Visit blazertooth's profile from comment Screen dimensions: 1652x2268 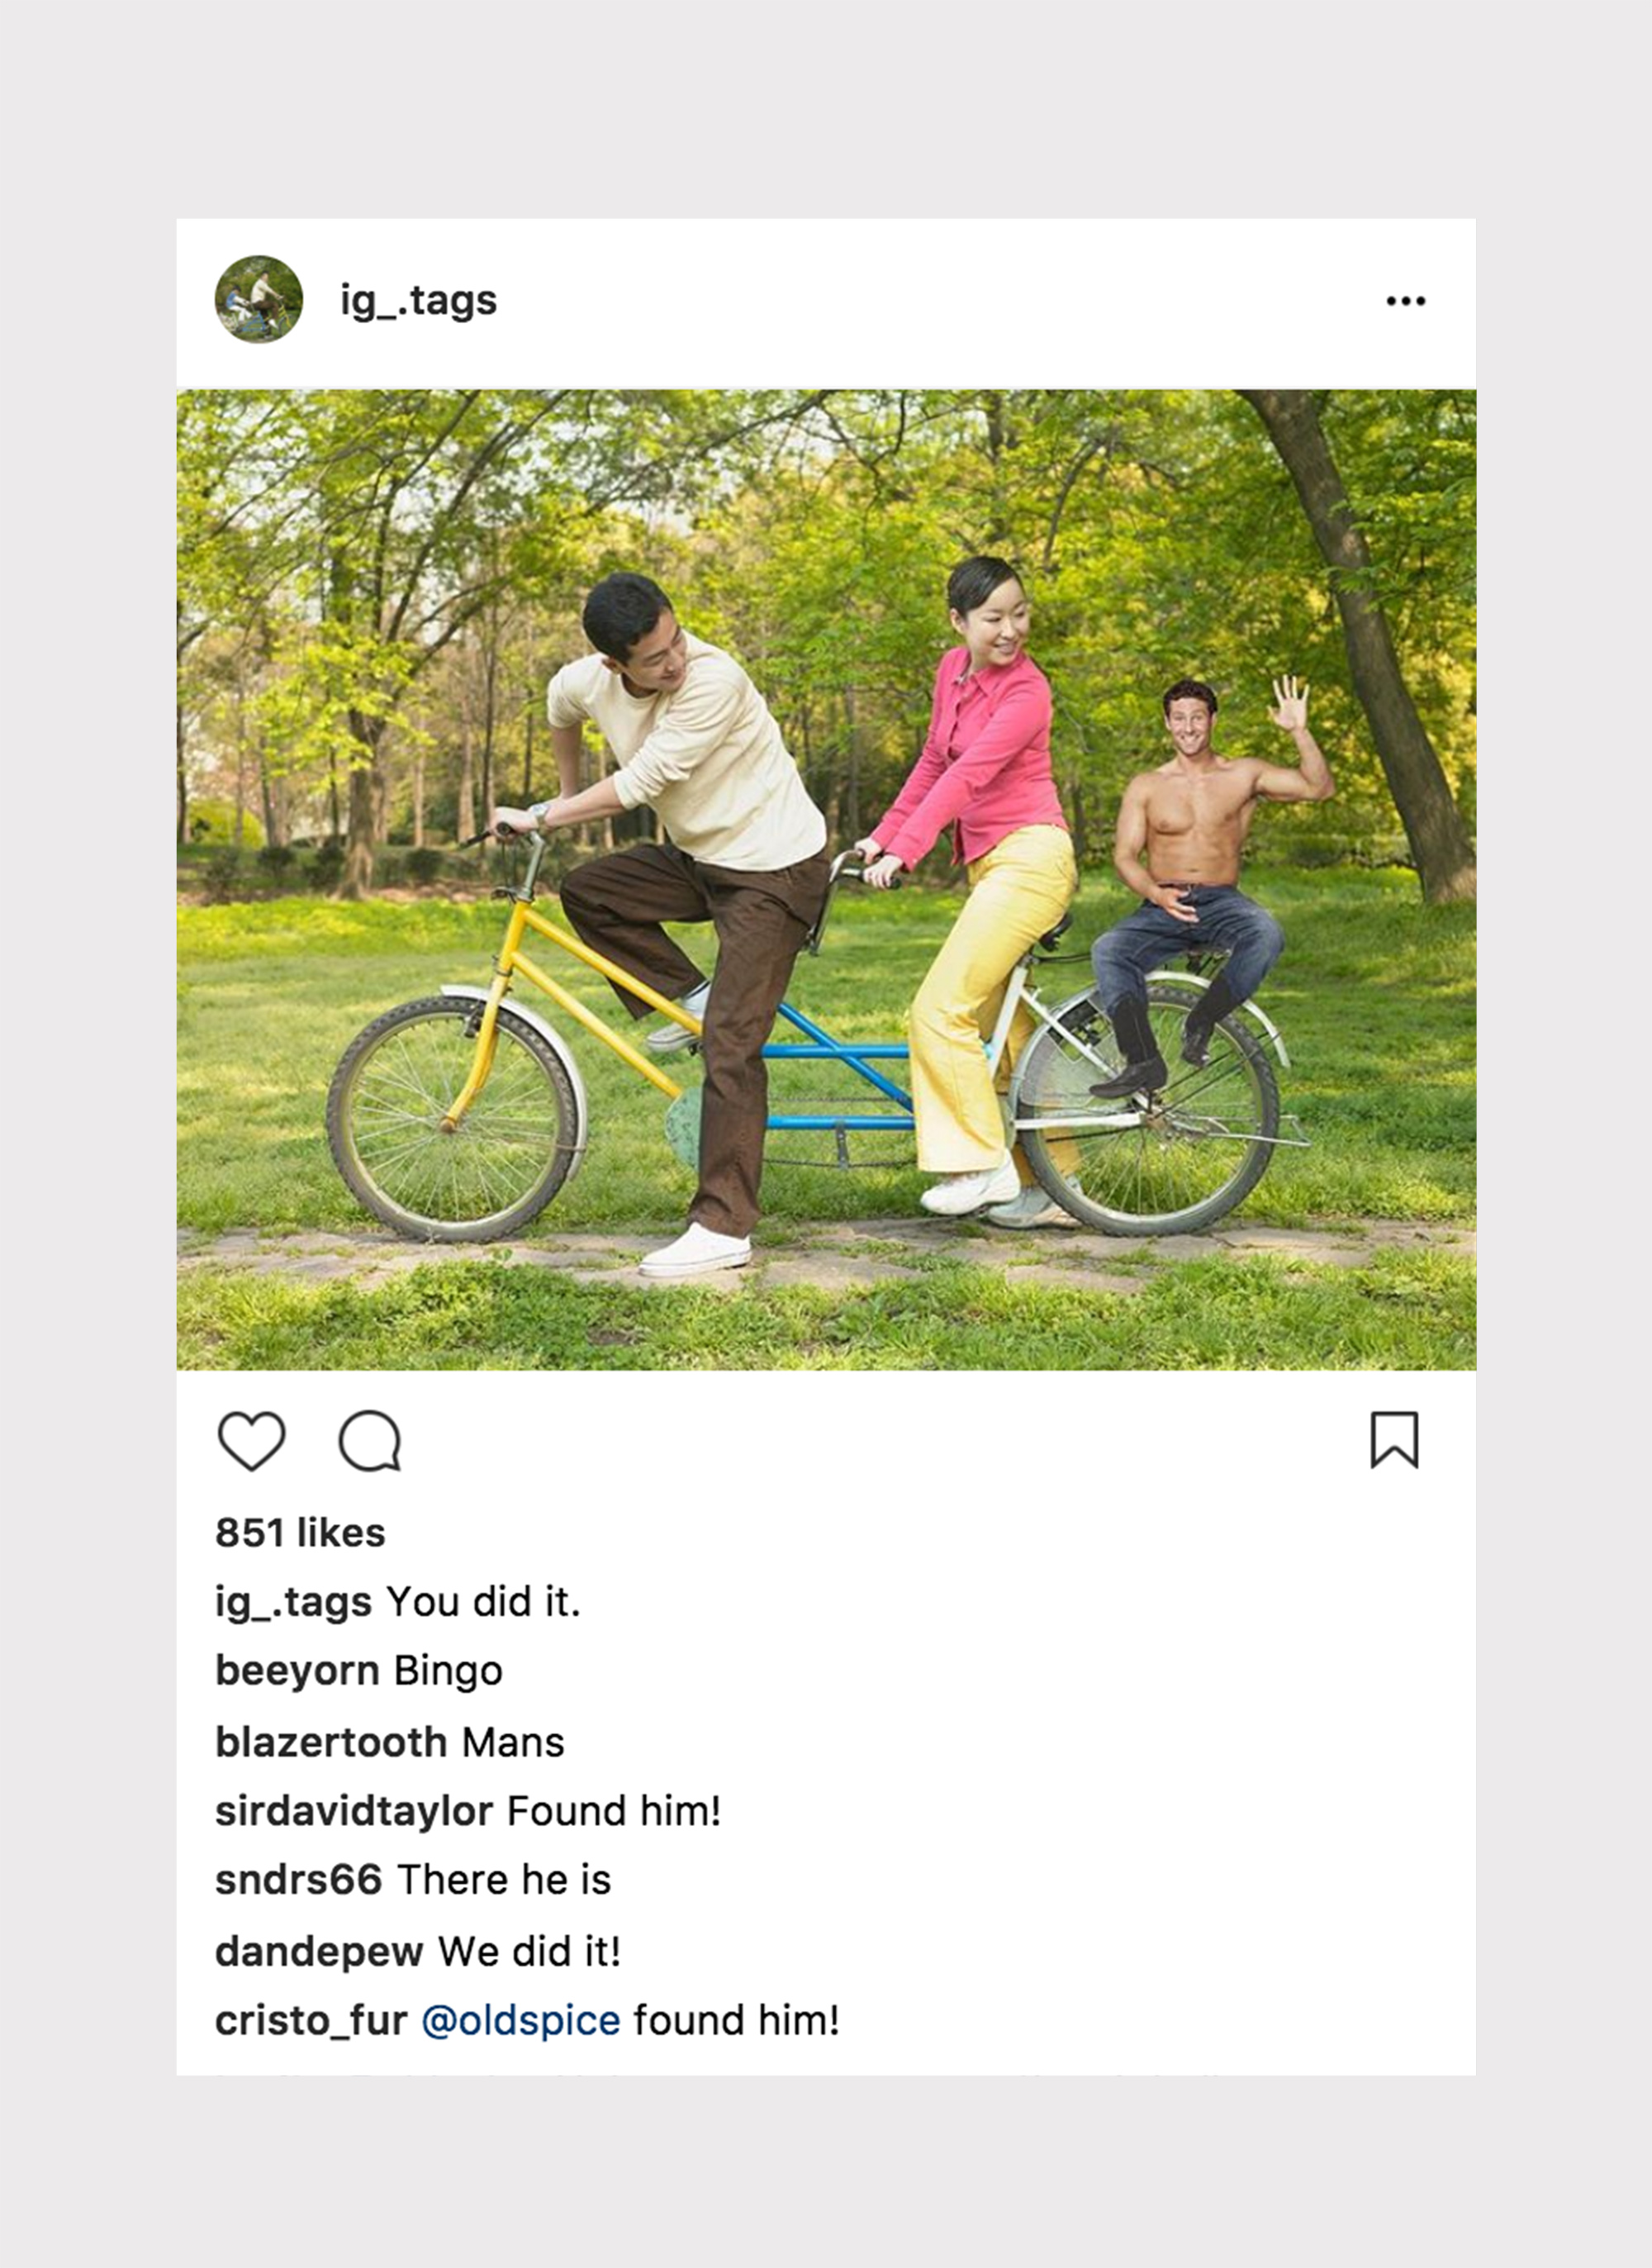point(331,1742)
